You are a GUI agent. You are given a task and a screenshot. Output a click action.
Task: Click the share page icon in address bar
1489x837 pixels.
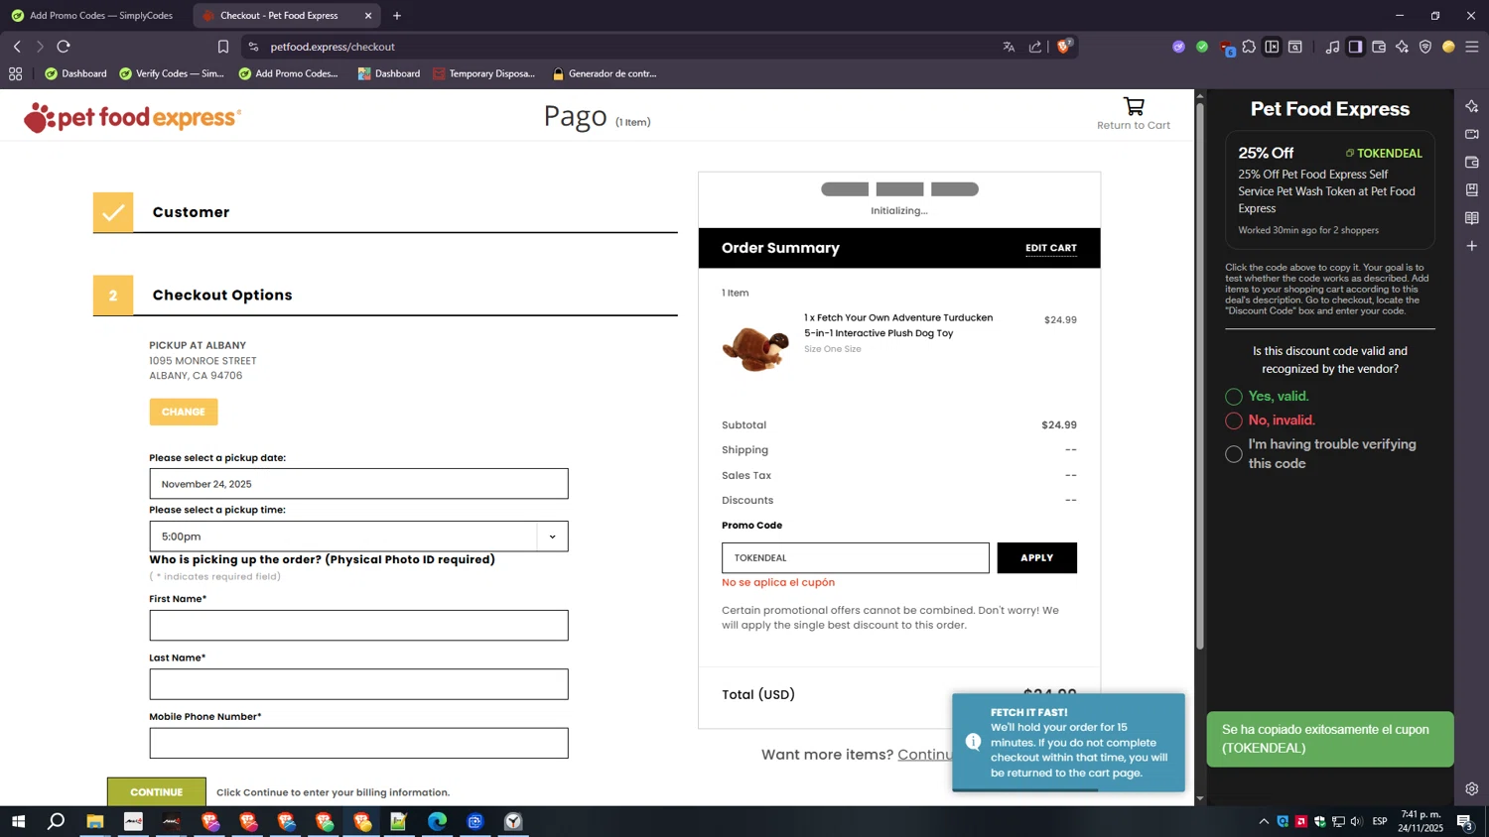(x=1035, y=47)
